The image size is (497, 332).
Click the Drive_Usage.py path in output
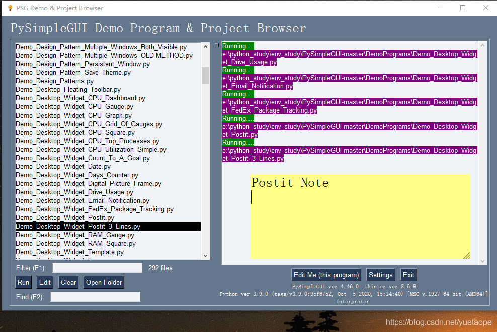[x=350, y=58]
